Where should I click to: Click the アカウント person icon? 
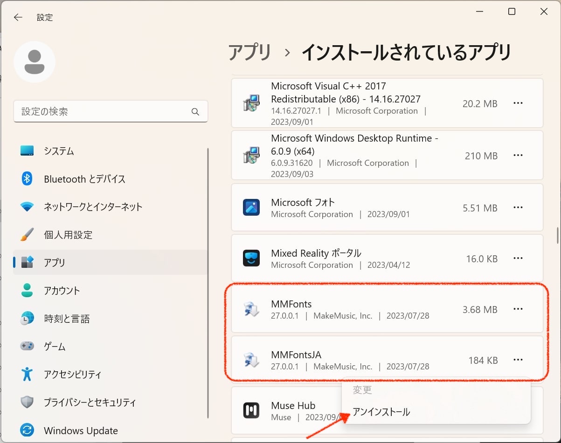(x=27, y=291)
